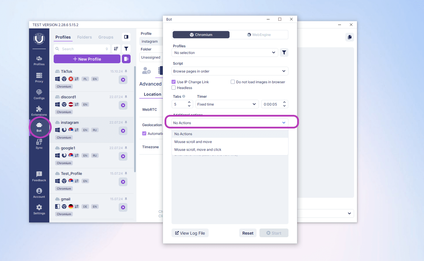Enable the Headless checkbox

point(174,88)
